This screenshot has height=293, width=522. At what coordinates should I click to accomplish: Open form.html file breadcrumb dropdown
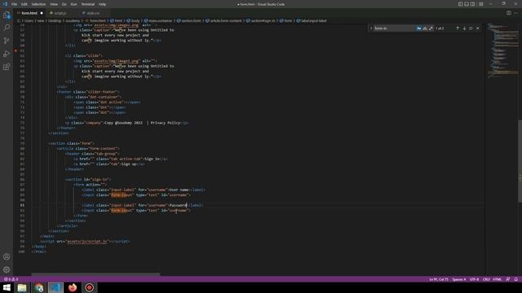(x=95, y=20)
